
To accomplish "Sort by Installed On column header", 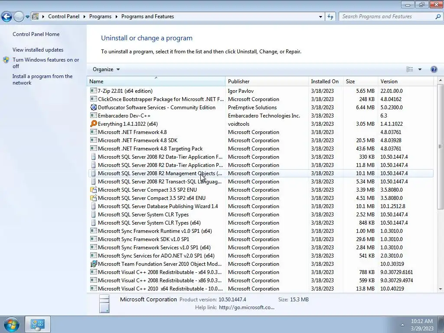I will 326,81.
